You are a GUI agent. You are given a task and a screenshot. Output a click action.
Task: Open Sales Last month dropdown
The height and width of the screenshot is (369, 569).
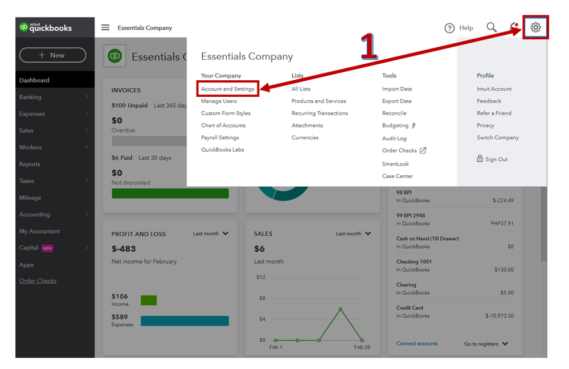tap(353, 233)
